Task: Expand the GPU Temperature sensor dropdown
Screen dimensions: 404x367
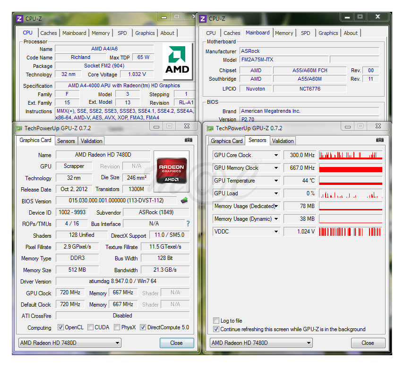Action: click(276, 181)
